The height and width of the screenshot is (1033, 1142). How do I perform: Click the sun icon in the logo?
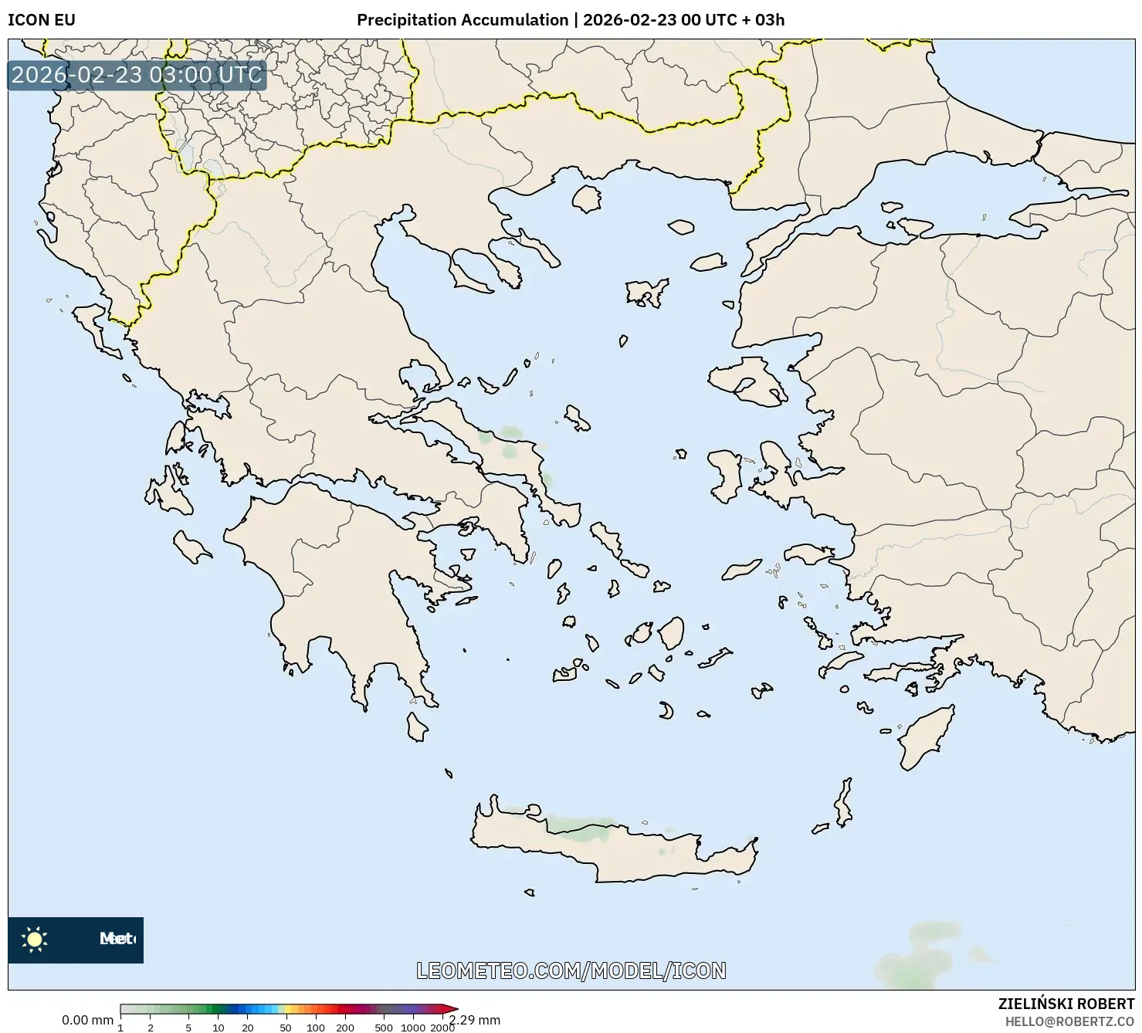point(35,940)
